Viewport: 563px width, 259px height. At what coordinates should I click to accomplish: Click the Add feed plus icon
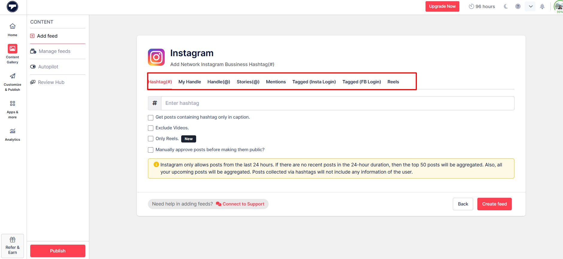(x=32, y=36)
